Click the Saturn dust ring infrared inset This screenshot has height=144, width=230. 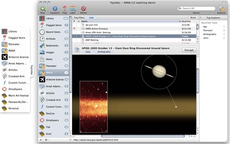(x=93, y=107)
